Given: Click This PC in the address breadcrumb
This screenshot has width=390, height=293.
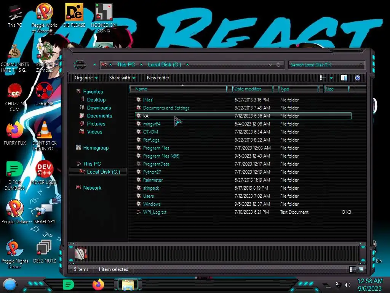Looking at the screenshot, I should click(x=126, y=65).
